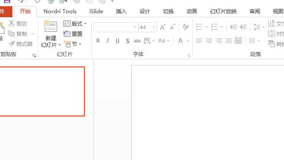Open the 动画 tab

(x=192, y=11)
